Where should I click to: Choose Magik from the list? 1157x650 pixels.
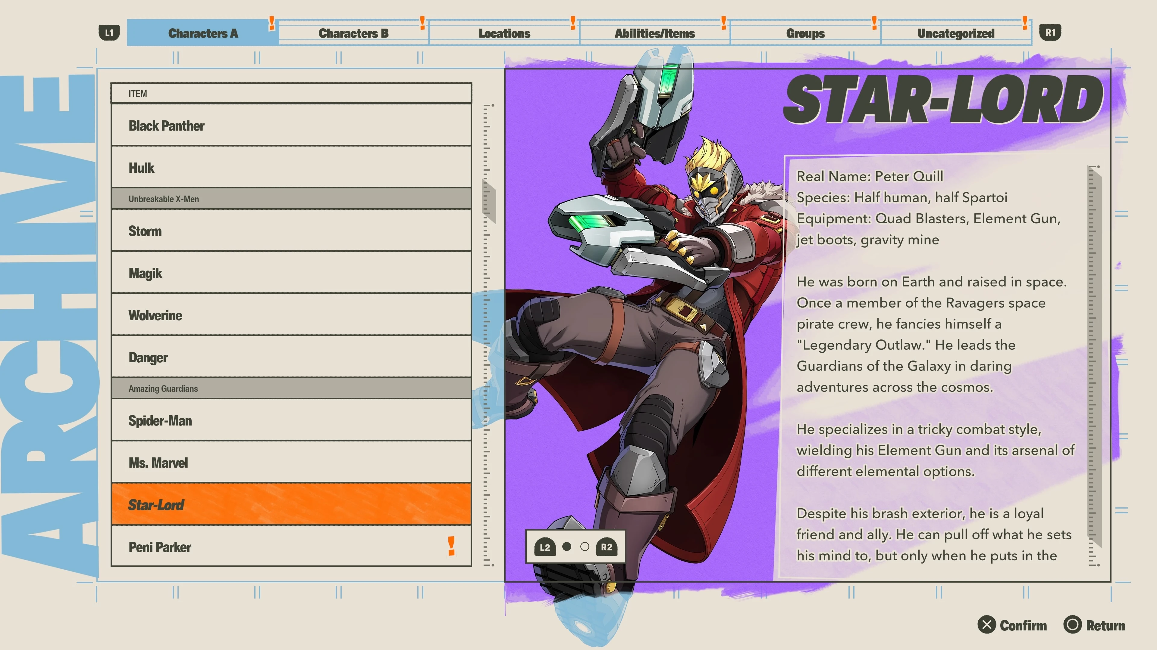(x=291, y=273)
